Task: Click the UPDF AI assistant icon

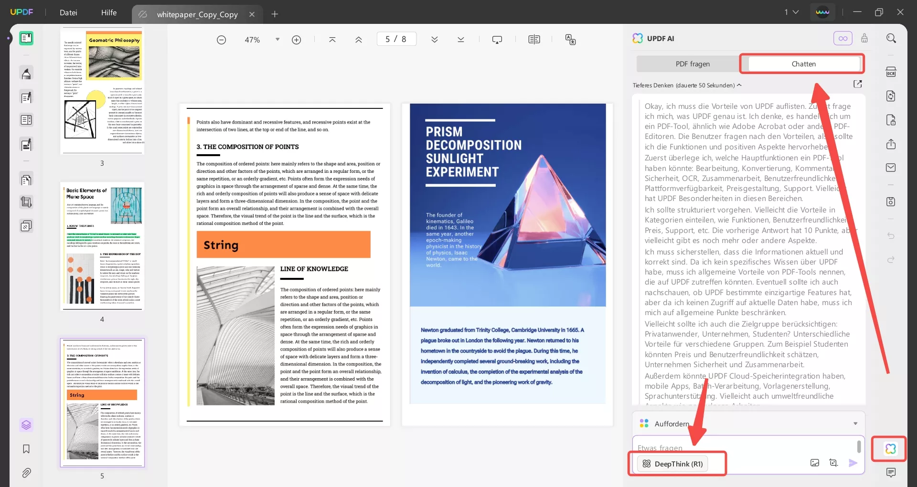Action: pyautogui.click(x=890, y=449)
